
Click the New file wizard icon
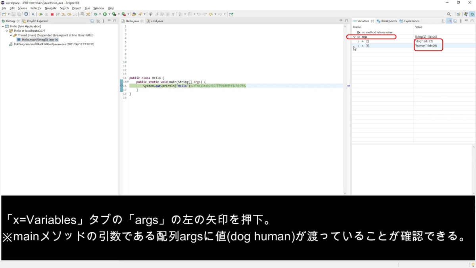click(4, 14)
